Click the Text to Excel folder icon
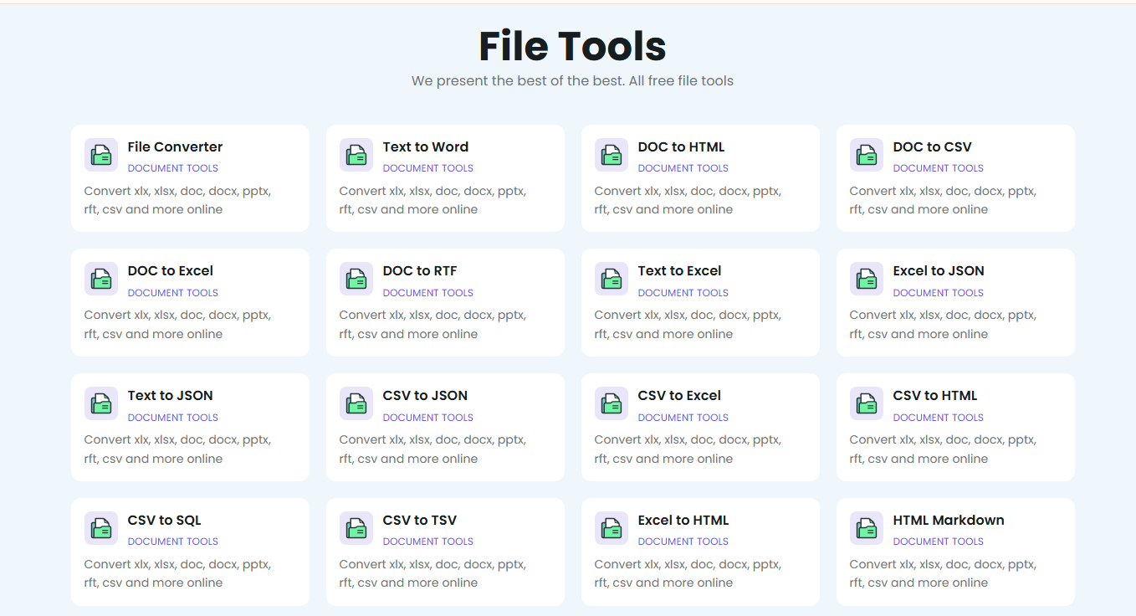Screen dimensions: 1136x616 coord(611,279)
